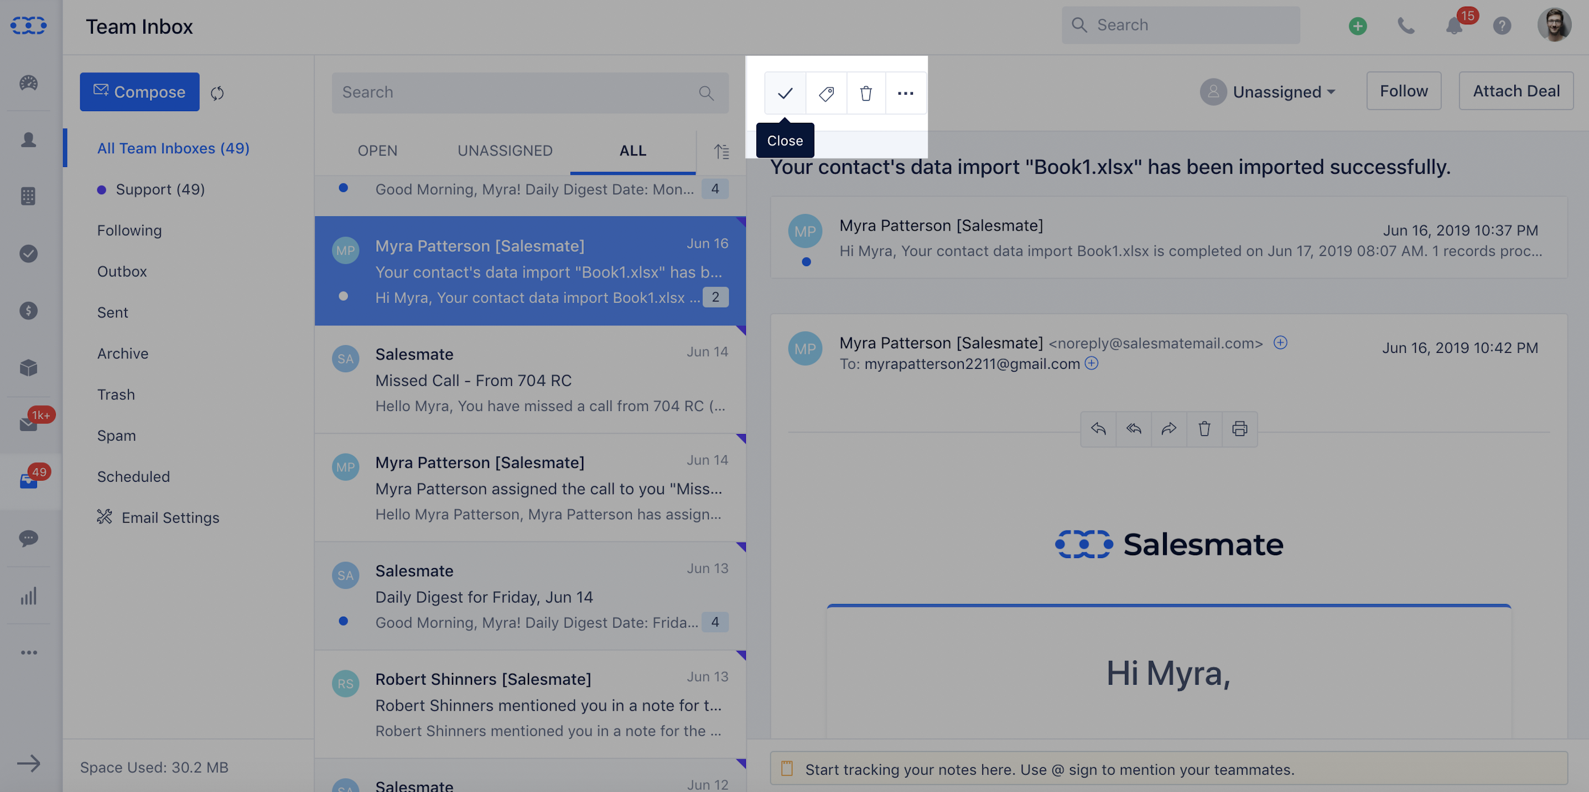
Task: Open Reports bar chart icon in sidebar
Action: (x=28, y=595)
